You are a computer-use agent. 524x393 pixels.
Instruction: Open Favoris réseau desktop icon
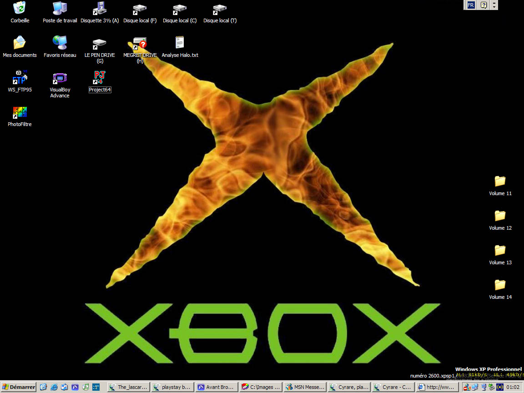click(60, 47)
